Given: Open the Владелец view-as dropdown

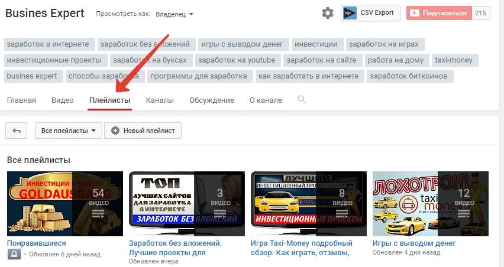Looking at the screenshot, I should pos(175,14).
